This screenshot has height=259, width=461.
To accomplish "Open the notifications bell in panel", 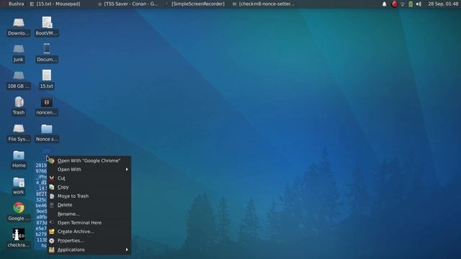I will click(x=384, y=4).
